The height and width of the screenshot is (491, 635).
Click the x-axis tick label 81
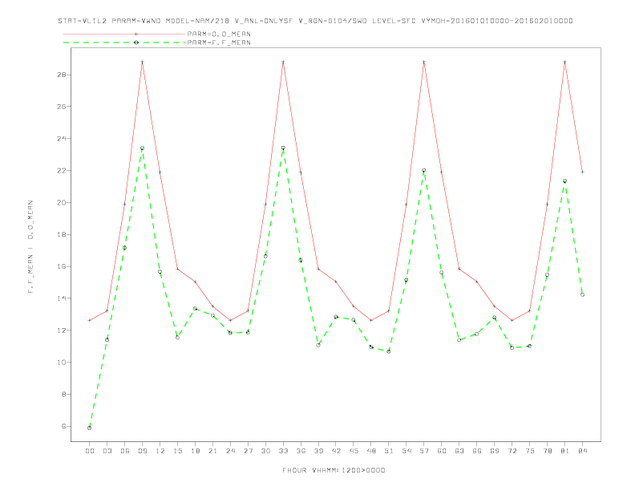(565, 451)
